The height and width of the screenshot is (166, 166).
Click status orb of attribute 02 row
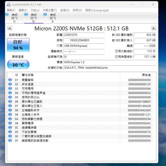10,84
